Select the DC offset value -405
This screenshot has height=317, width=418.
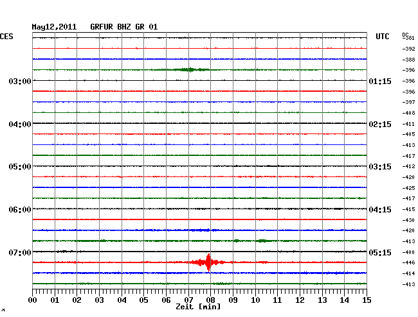point(408,134)
